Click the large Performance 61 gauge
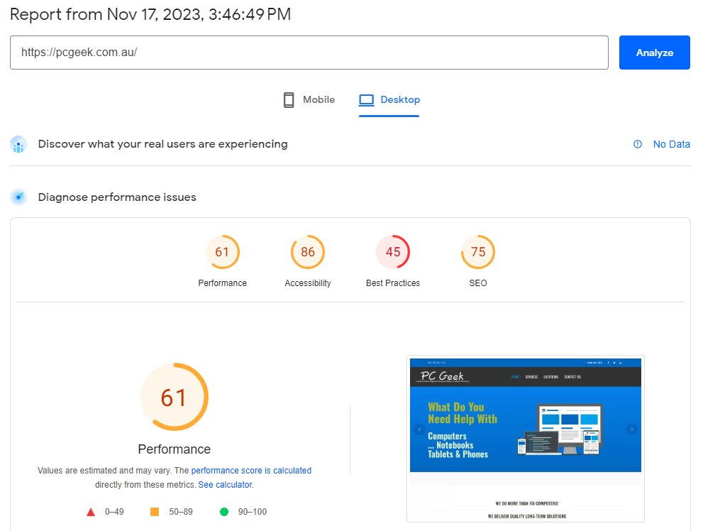This screenshot has width=703, height=531. coord(174,398)
